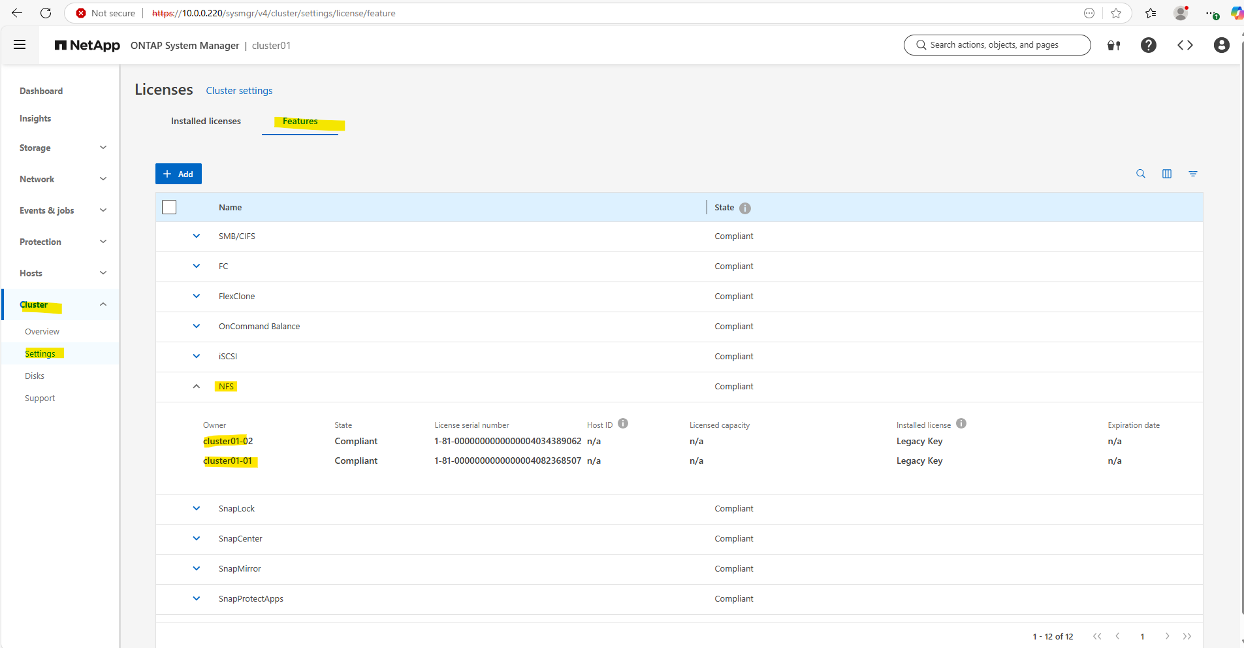1244x648 pixels.
Task: Click the browser address bar URL
Action: tap(274, 13)
